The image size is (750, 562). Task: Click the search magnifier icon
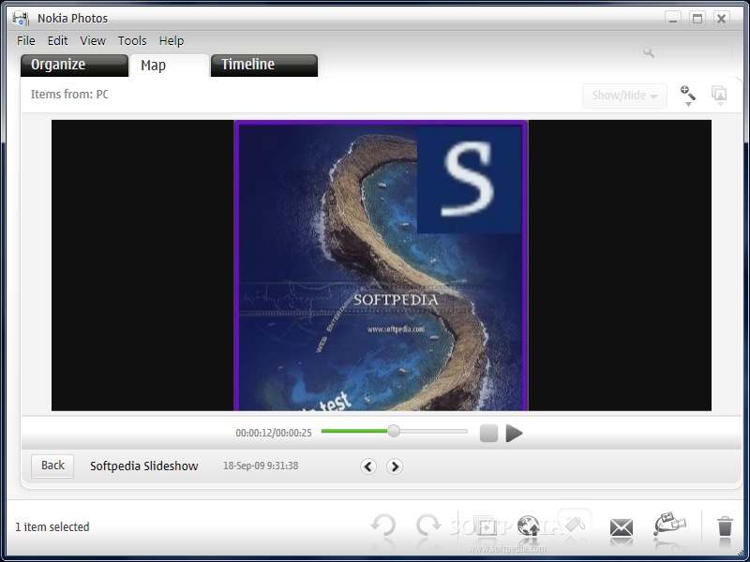(648, 52)
